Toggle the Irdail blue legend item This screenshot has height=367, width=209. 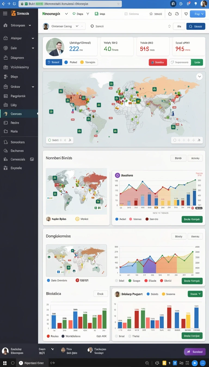click(x=121, y=219)
